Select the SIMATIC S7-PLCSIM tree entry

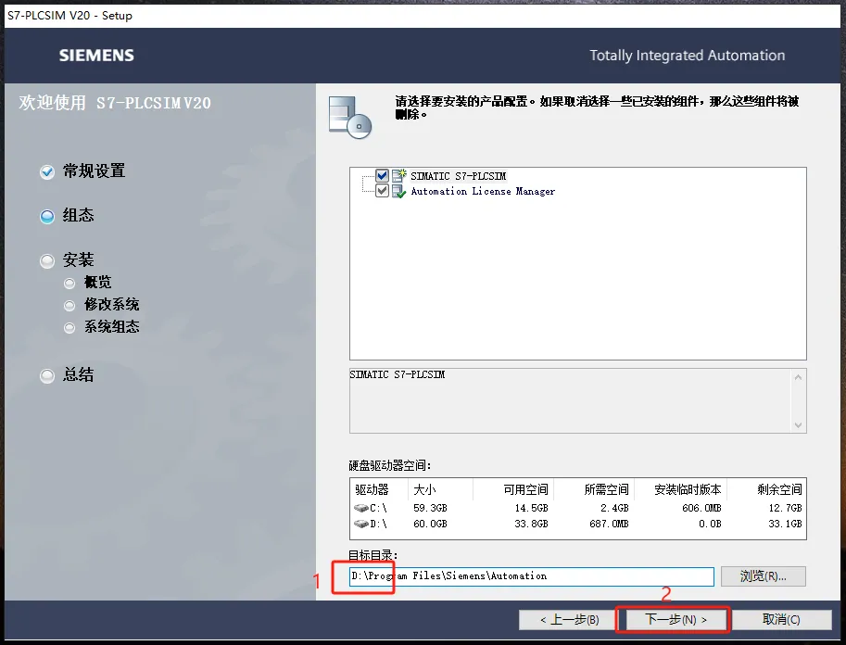tap(458, 176)
